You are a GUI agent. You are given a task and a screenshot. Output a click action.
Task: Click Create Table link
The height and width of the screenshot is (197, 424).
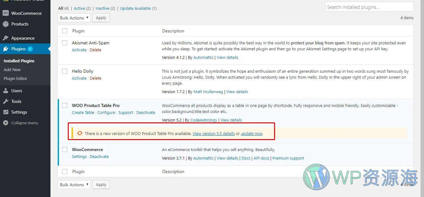(x=83, y=112)
